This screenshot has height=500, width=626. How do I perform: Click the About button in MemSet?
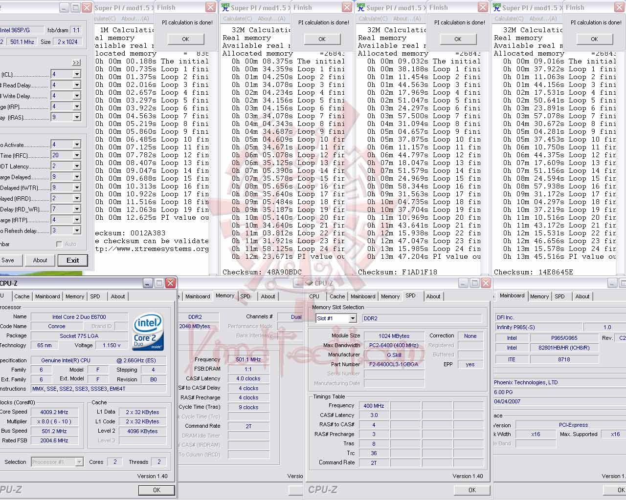(x=40, y=260)
